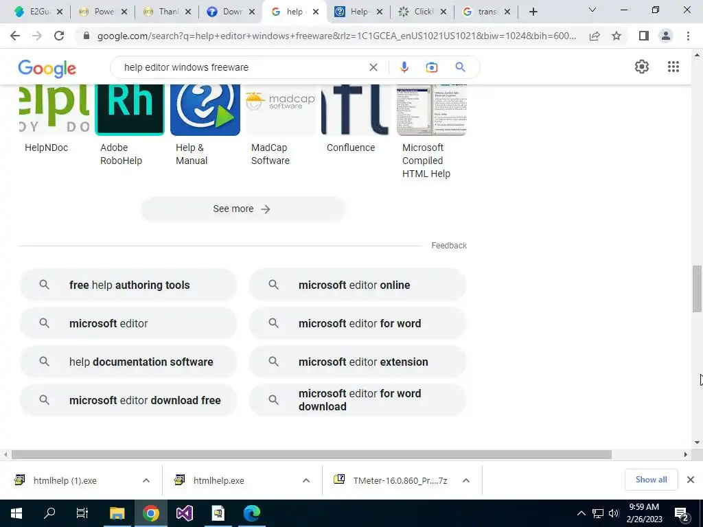The height and width of the screenshot is (527, 703).
Task: Open Chrome side panel icon
Action: [x=644, y=36]
